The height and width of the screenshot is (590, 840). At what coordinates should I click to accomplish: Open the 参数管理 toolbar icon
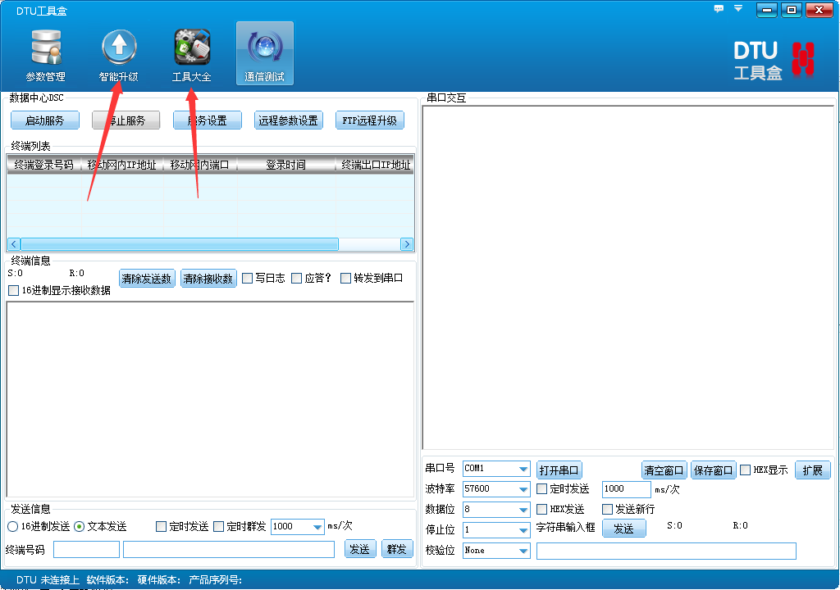point(46,55)
